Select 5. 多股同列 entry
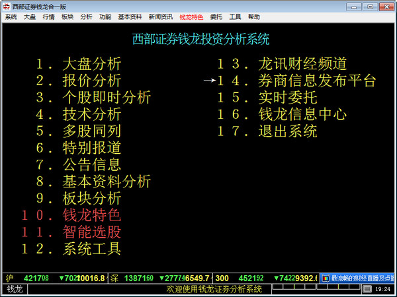 pyautogui.click(x=79, y=131)
